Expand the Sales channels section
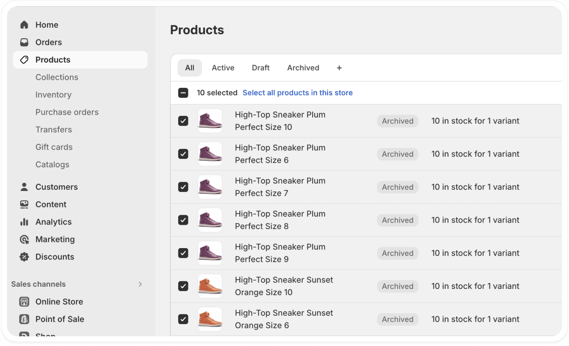 (x=140, y=284)
